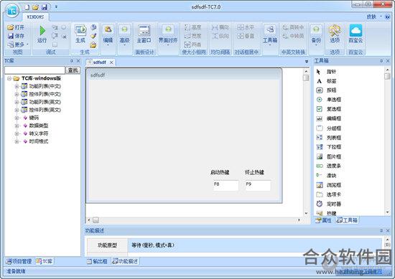Open the 百宝云 cloud icon
The image size is (395, 279).
(355, 30)
